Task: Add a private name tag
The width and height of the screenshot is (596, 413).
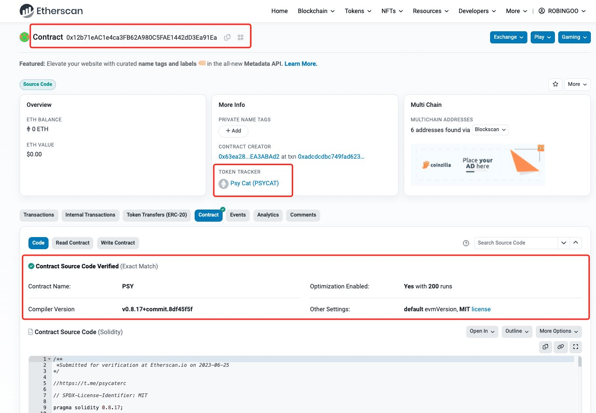Action: click(233, 131)
